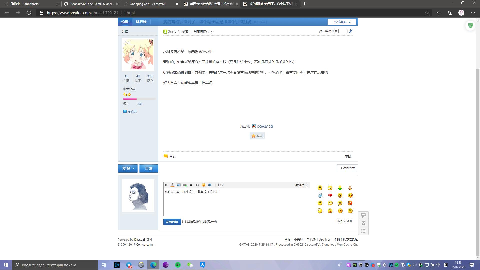The width and height of the screenshot is (480, 270).
Task: Check 回帖后跳转到最后一页 checkbox
Action: [184, 222]
